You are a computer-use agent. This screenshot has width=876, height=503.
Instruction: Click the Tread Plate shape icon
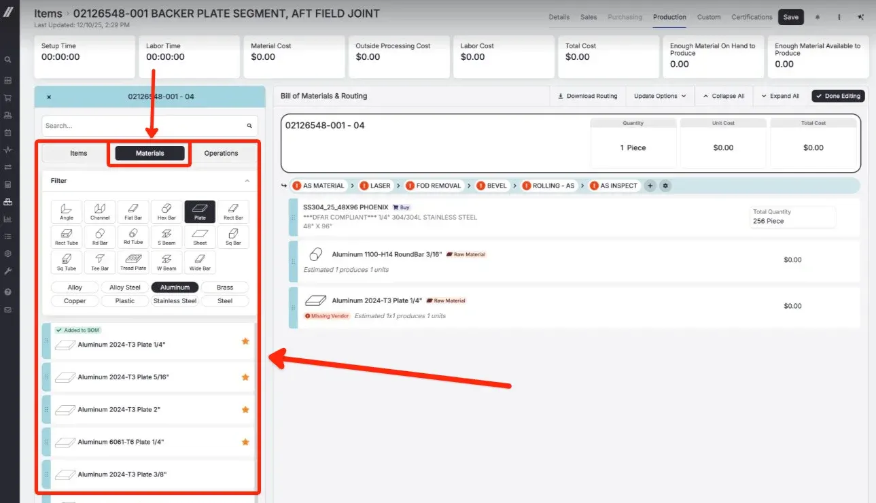coord(133,261)
